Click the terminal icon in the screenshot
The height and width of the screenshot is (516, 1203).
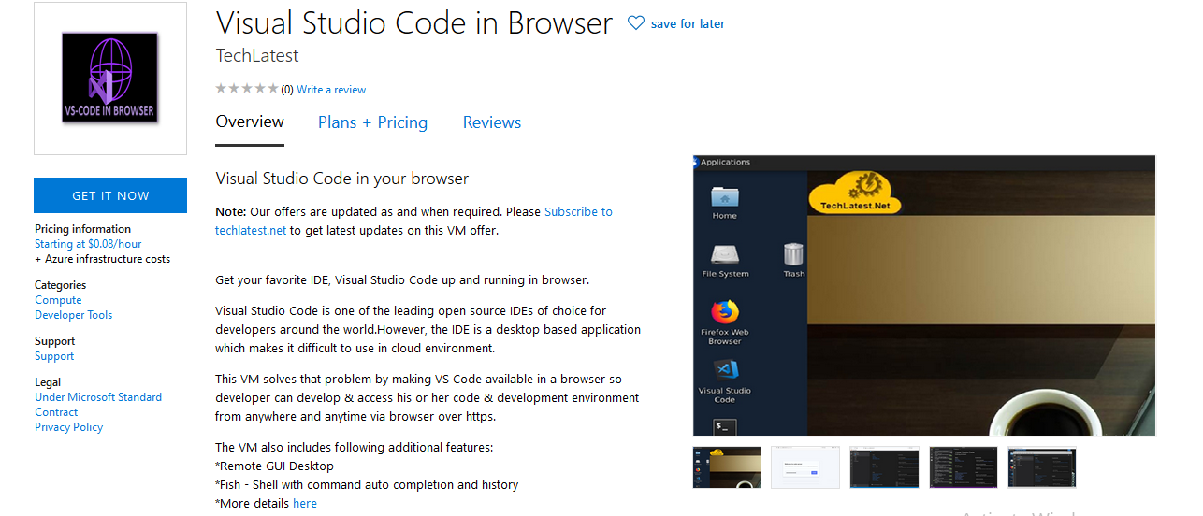[x=725, y=426]
